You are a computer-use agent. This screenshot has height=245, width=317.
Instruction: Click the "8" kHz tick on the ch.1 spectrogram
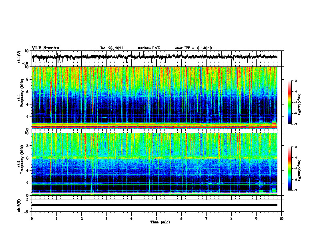28,79
